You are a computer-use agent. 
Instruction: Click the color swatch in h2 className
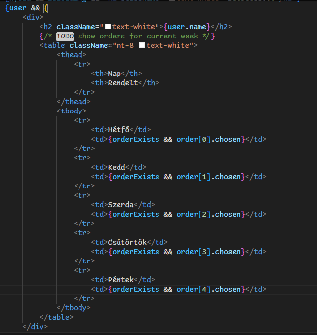tap(108, 27)
